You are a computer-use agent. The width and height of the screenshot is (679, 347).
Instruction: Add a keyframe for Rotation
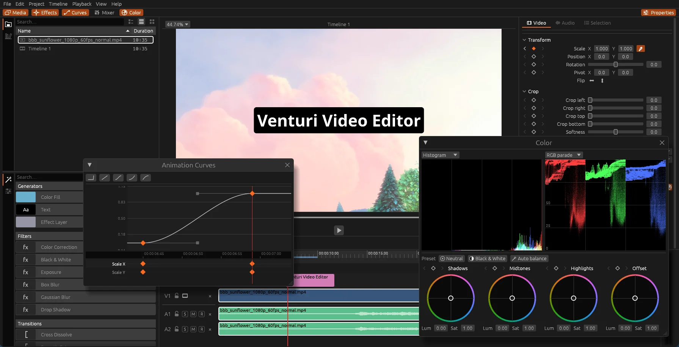tap(534, 64)
